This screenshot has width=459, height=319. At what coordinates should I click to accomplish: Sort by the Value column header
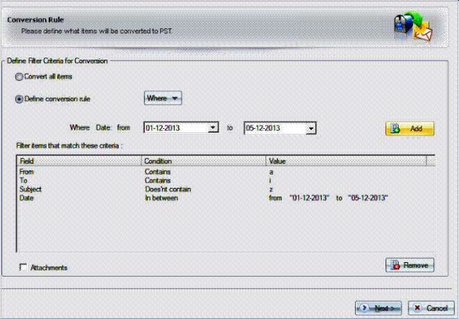click(x=346, y=161)
